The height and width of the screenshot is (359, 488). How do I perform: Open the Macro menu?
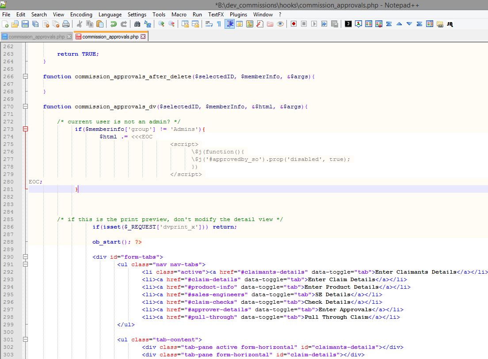pyautogui.click(x=179, y=14)
